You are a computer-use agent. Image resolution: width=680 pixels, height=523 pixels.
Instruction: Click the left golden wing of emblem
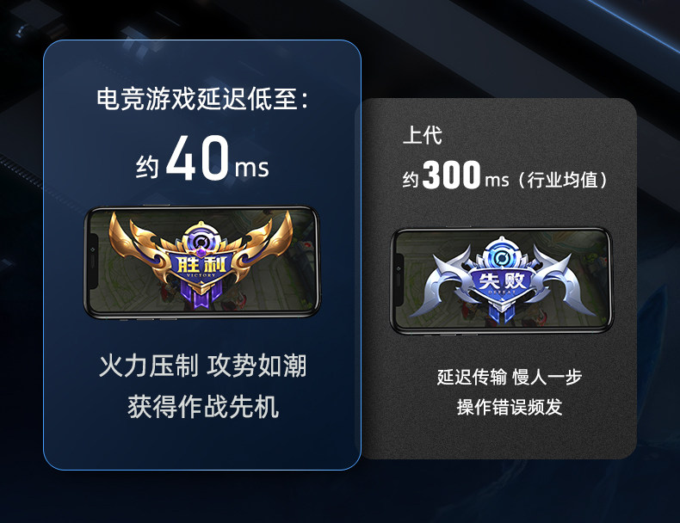[139, 249]
